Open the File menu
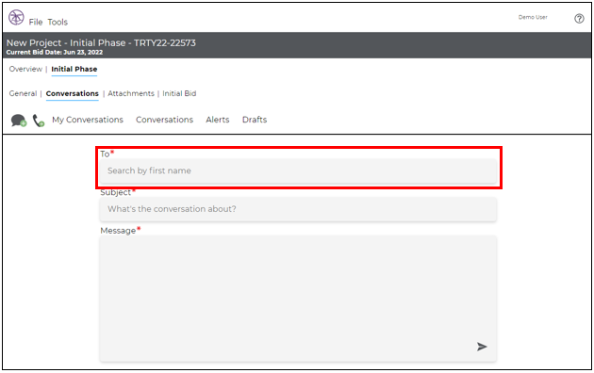This screenshot has height=373, width=594. [x=36, y=23]
